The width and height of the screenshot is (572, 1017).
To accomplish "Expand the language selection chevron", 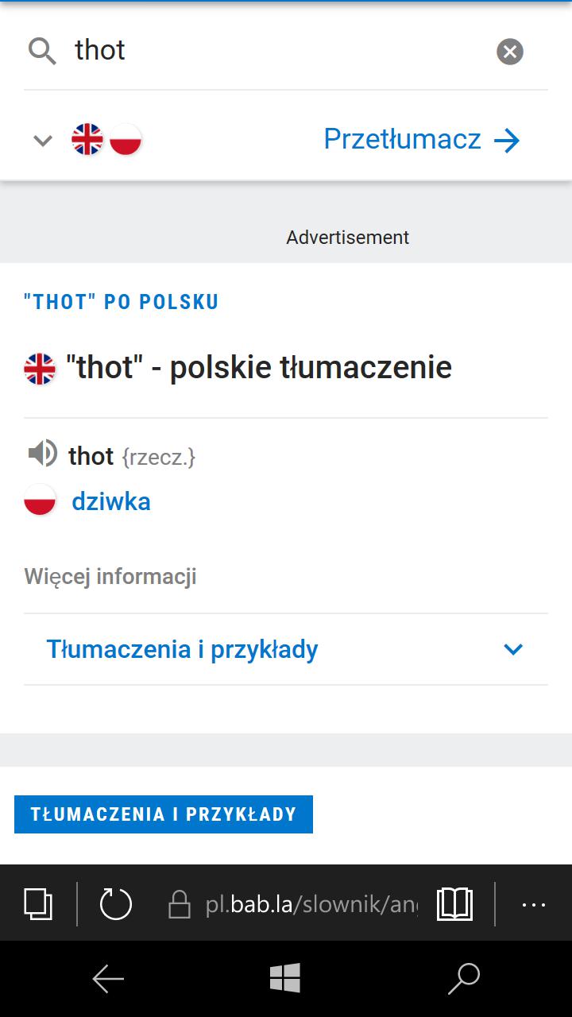I will click(x=43, y=141).
